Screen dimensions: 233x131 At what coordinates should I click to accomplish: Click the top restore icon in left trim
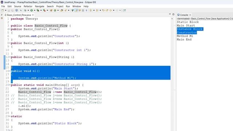(1, 15)
